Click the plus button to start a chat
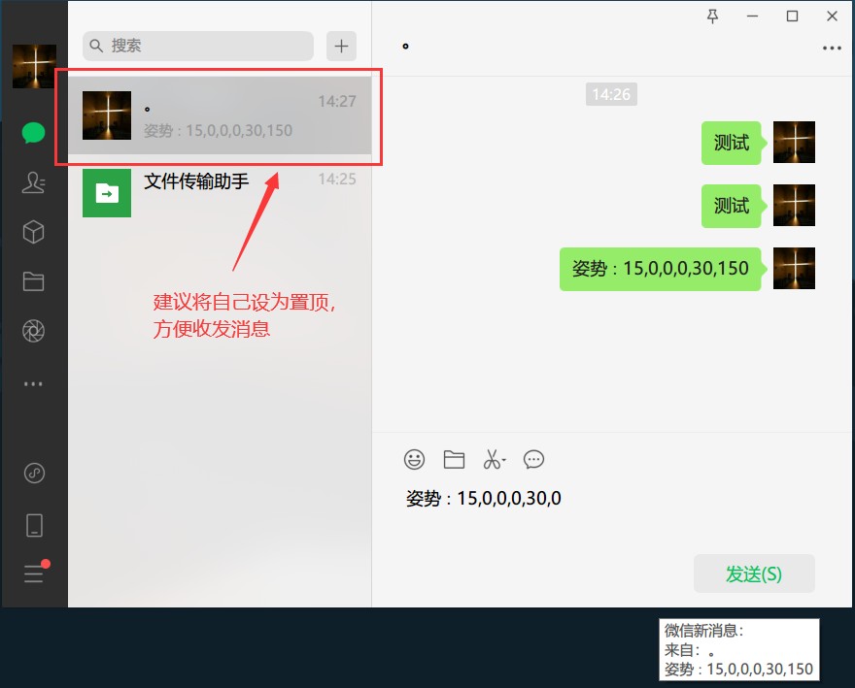 pos(340,46)
